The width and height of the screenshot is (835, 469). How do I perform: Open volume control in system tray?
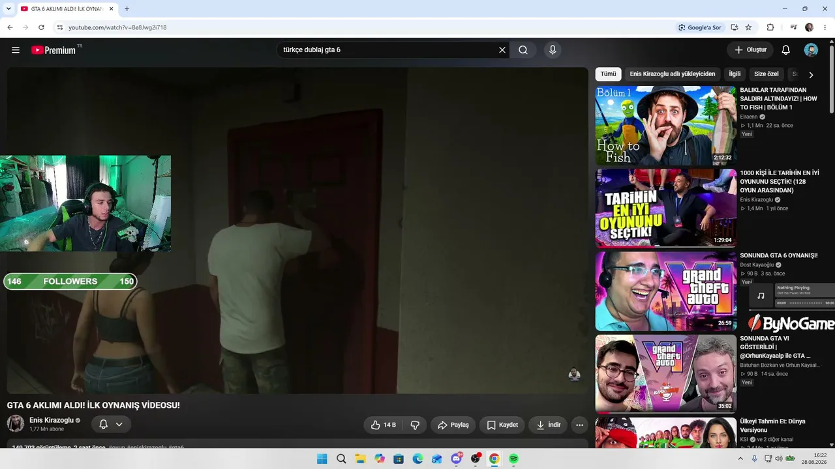(780, 459)
